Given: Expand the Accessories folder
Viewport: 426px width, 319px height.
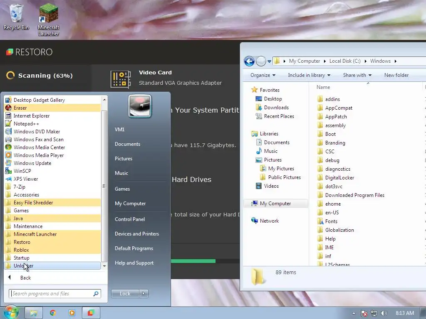Looking at the screenshot, I should click(x=52, y=194).
